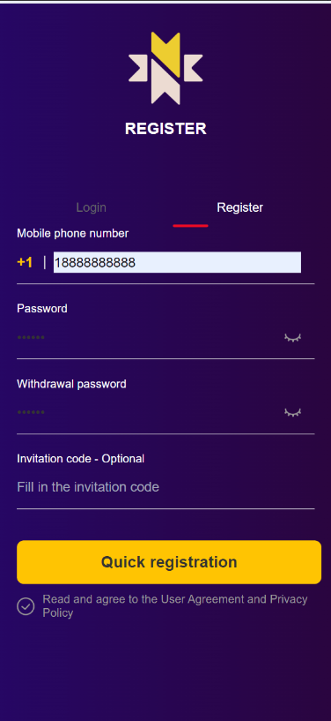The image size is (331, 721).
Task: Focus the 'Fill in the invitation code' field
Action: coord(165,487)
